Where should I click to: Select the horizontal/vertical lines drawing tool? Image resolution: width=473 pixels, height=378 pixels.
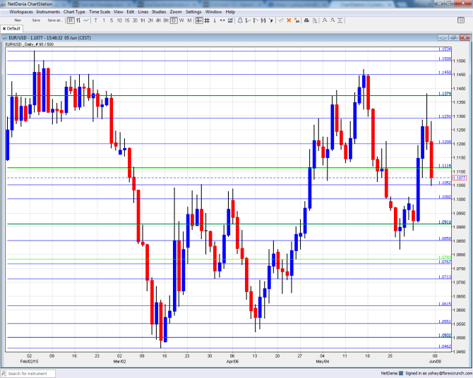tap(263, 20)
